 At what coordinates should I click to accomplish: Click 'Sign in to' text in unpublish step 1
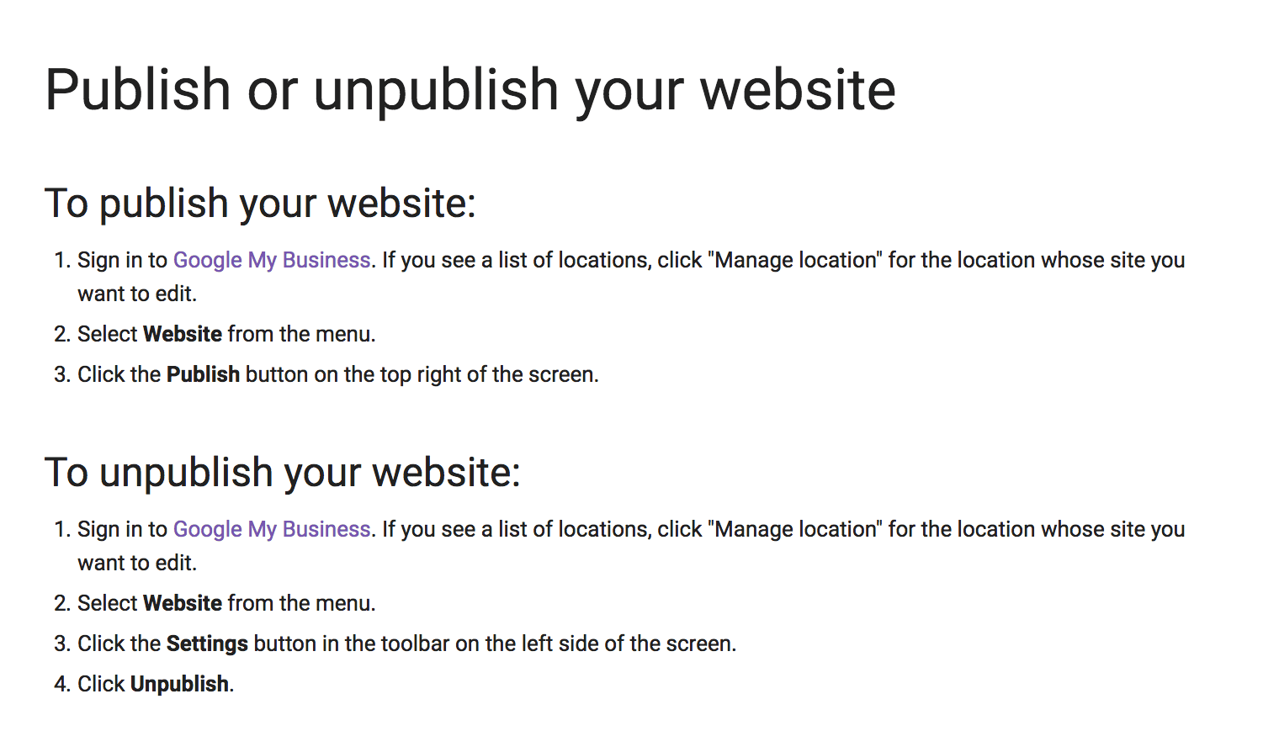[123, 529]
